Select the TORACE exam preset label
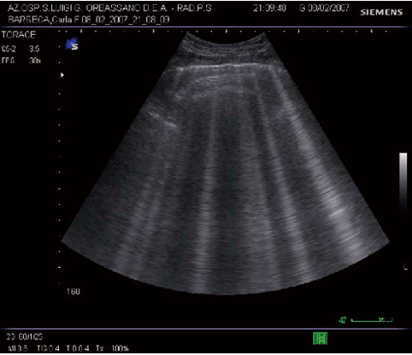This screenshot has height=355, width=412. [19, 35]
